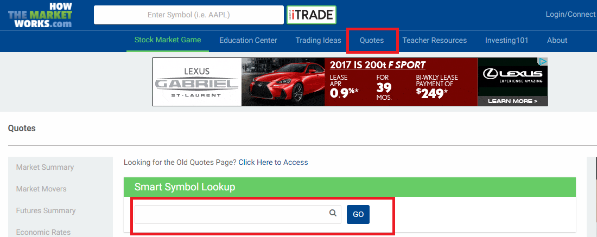Click the Lexus Gabriel St-Laurent dealer logo
Viewport: 597px width, 237px height.
[x=197, y=82]
